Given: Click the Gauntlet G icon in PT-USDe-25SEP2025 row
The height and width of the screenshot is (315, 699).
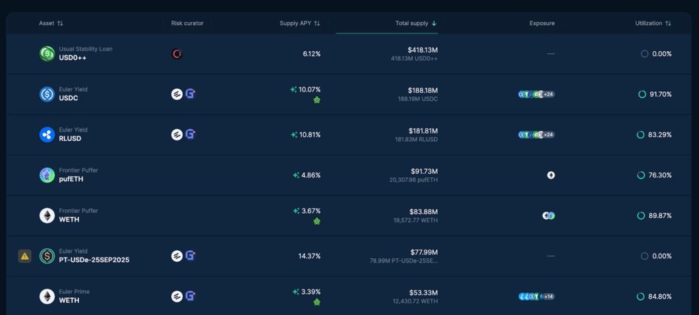Looking at the screenshot, I should [190, 256].
